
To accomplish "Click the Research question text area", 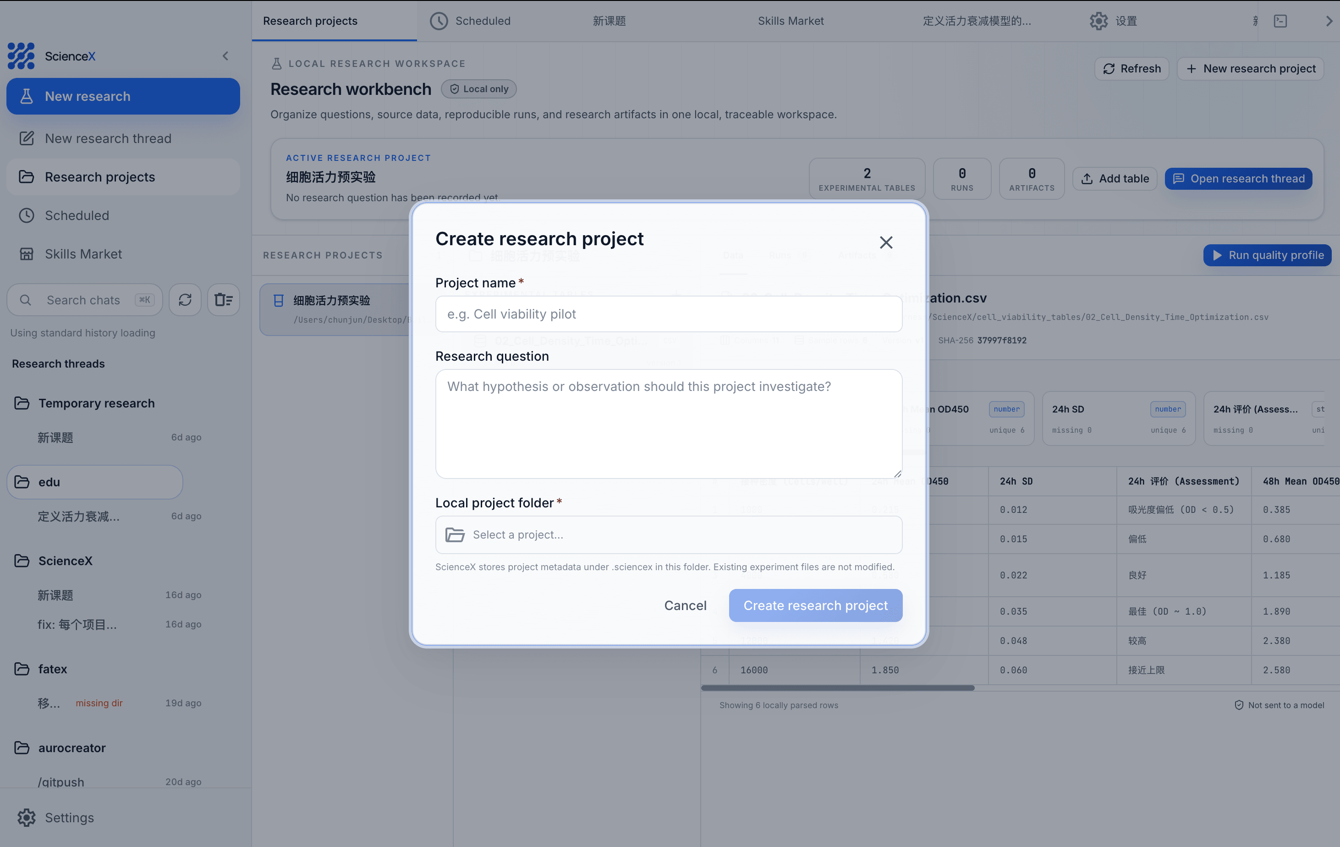I will point(668,423).
